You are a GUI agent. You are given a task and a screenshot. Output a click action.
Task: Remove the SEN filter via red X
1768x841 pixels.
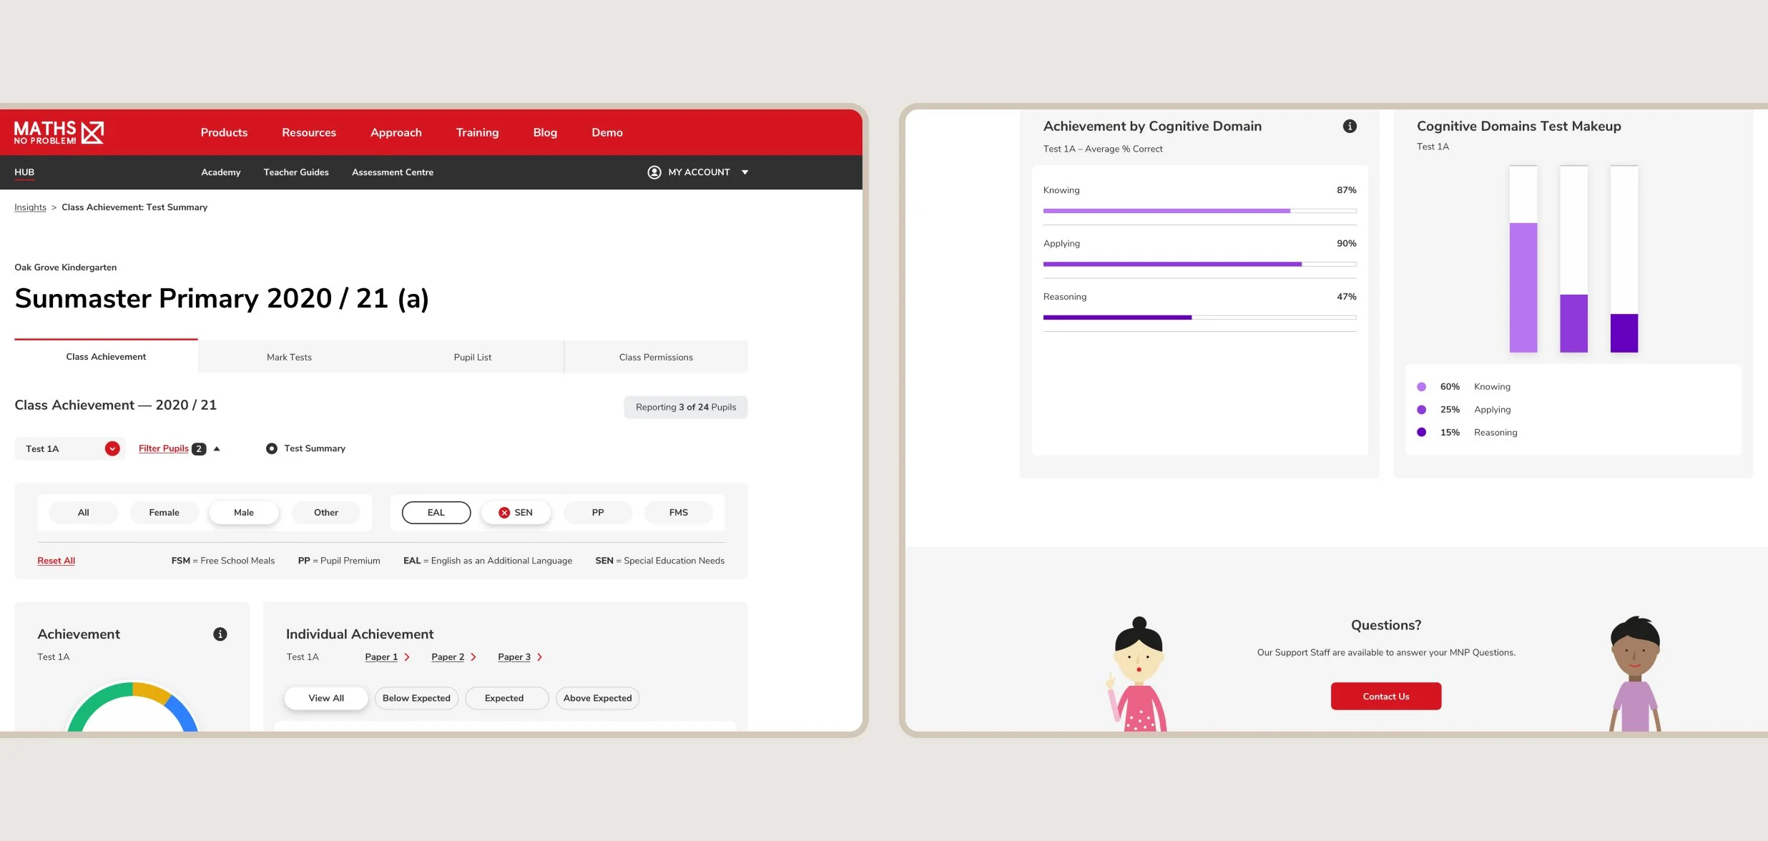[504, 513]
